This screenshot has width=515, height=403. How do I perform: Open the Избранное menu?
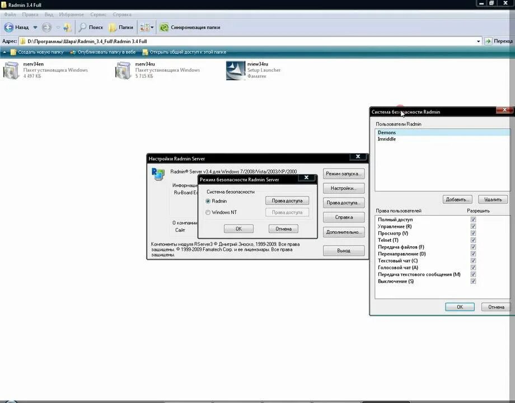(x=72, y=15)
